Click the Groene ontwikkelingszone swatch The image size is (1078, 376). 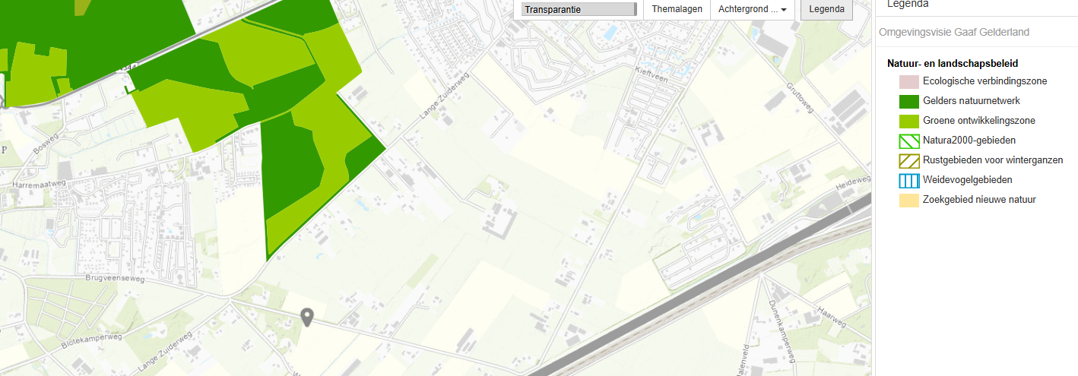[909, 121]
